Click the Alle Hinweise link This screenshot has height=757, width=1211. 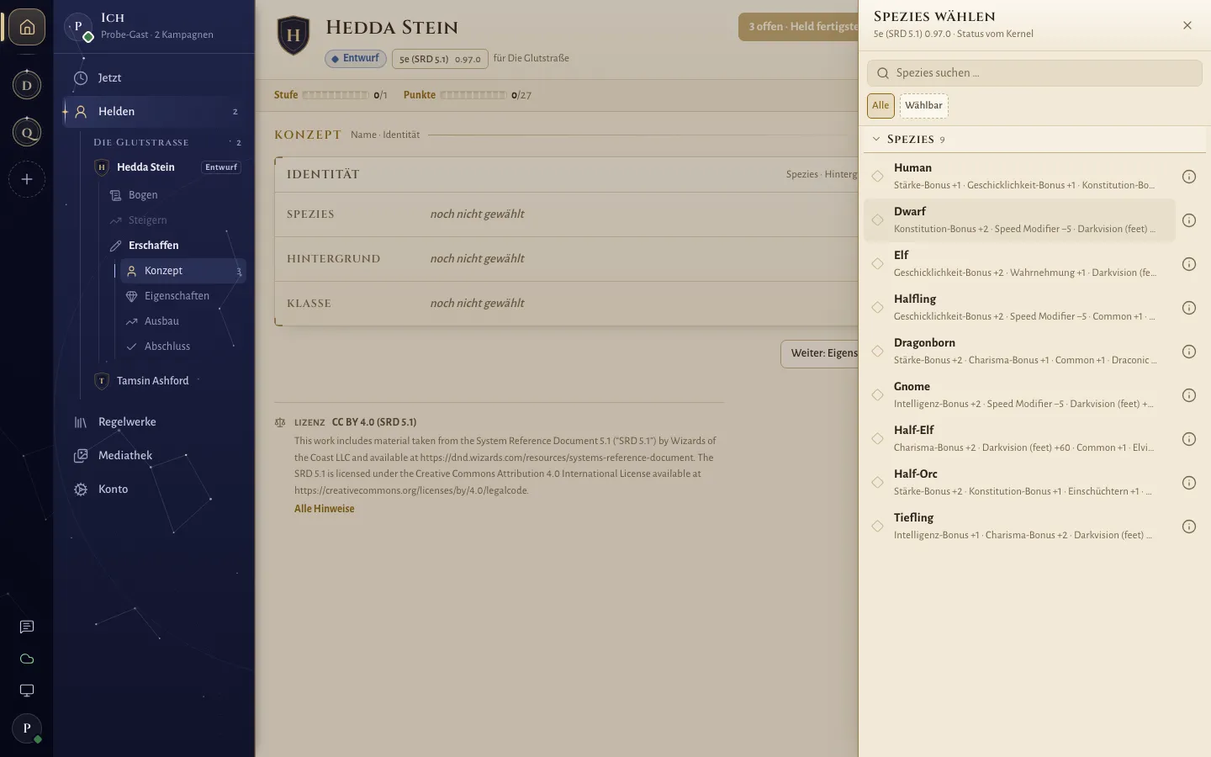click(325, 509)
